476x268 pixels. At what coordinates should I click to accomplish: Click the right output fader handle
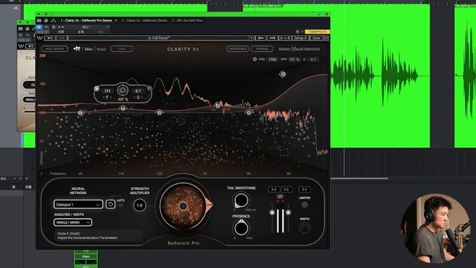pos(288,212)
